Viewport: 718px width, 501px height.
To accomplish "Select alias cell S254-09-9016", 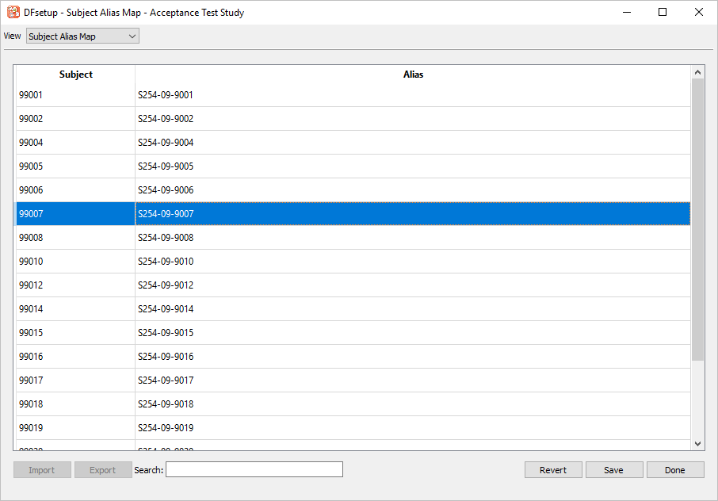I will click(x=166, y=357).
